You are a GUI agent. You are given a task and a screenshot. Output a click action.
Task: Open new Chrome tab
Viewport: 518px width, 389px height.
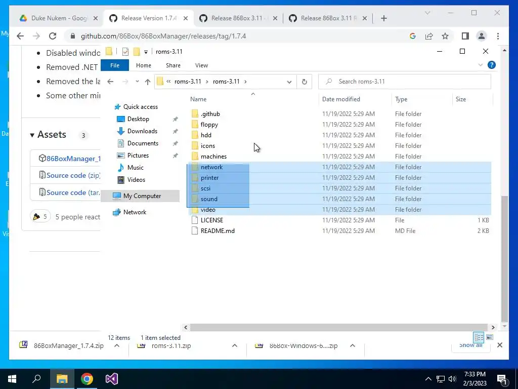[383, 18]
